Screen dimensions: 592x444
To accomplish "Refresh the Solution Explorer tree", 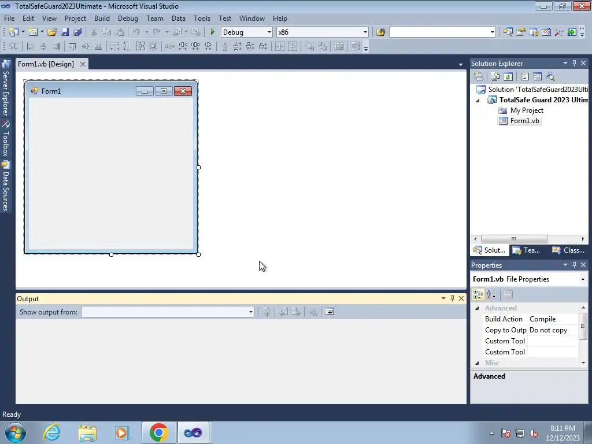I will (508, 76).
